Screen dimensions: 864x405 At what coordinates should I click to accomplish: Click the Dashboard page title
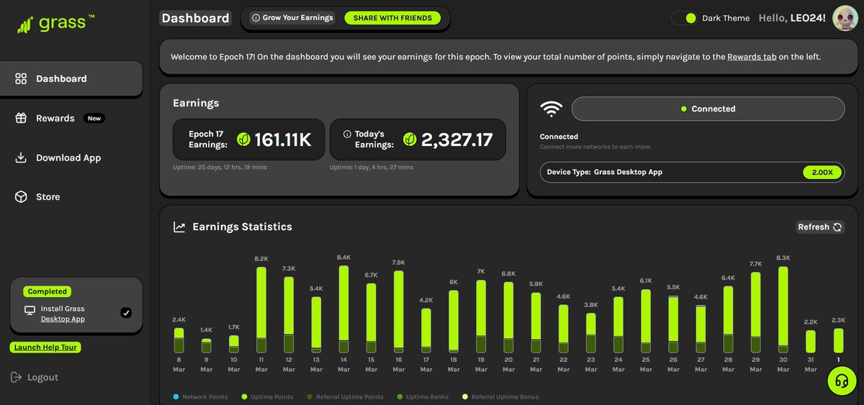(195, 18)
